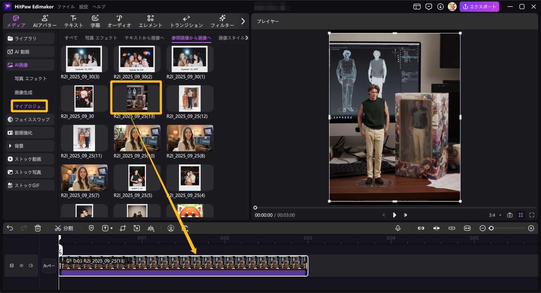Select thumbnail R2I_2025_09_25(12)
541x293 pixels.
click(x=190, y=99)
